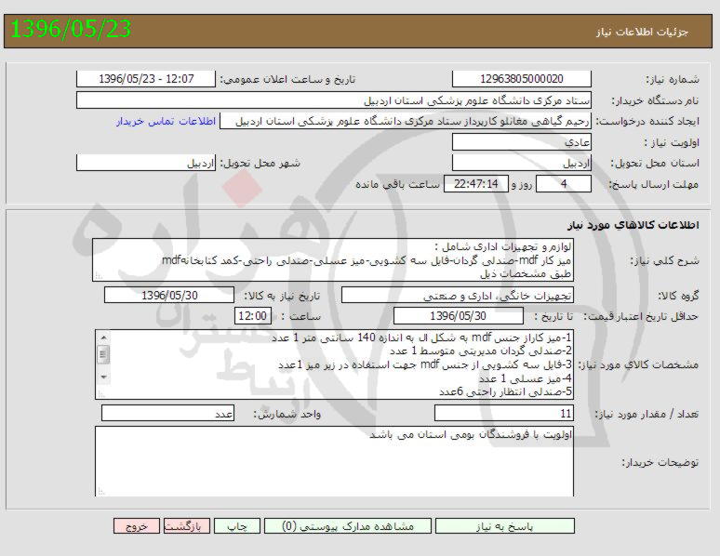The image size is (720, 556).
Task: Click line 5-صندلی انتظار راحتی 6عدد
Action: click(505, 392)
